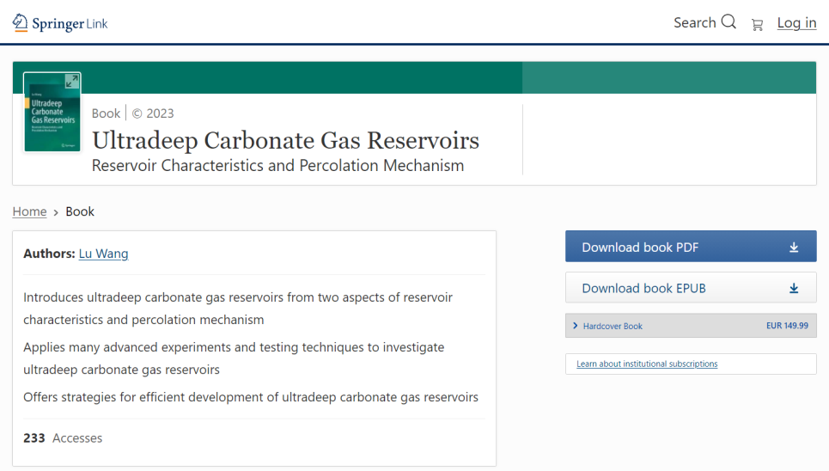
Task: Open author Lu Wang's link
Action: pos(103,254)
